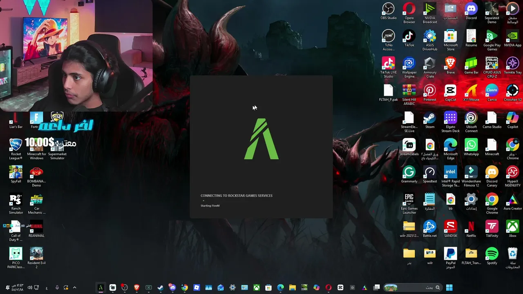Image resolution: width=523 pixels, height=294 pixels.
Task: Select the Brave browser desktop icon
Action: (x=450, y=66)
